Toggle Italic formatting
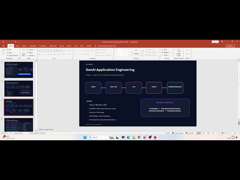Image resolution: width=240 pixels, height=180 pixels. coord(42,54)
